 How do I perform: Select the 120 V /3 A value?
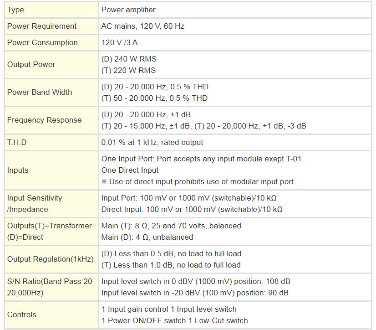coord(119,42)
